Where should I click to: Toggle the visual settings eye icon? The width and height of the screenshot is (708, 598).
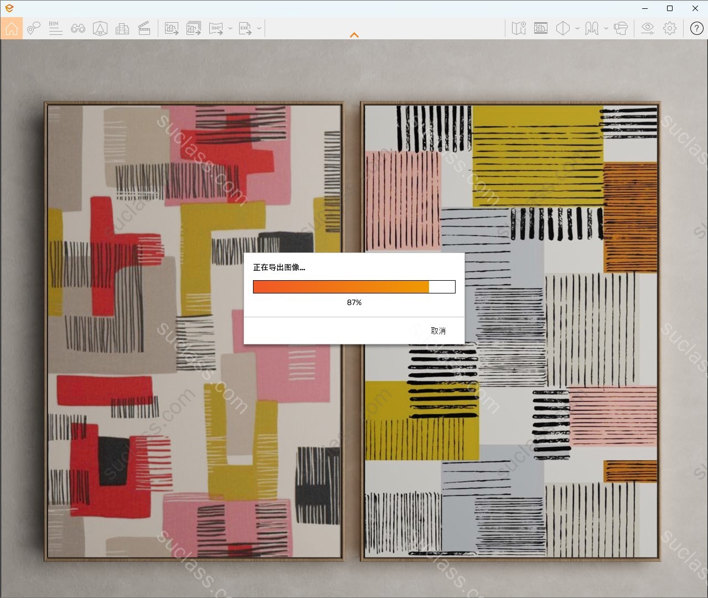tap(647, 28)
